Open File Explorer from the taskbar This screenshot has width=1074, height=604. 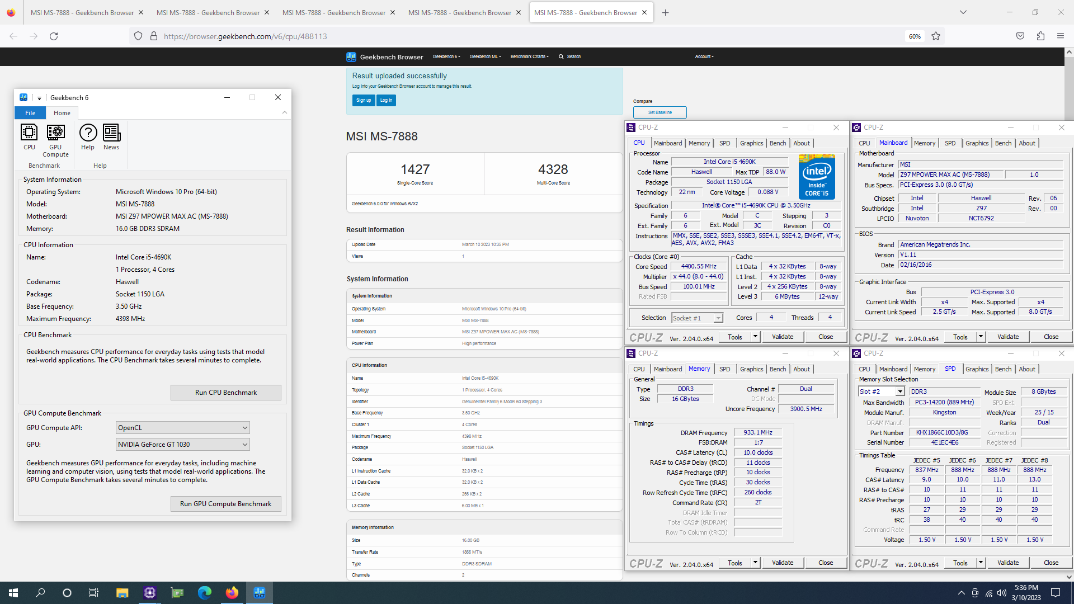click(122, 593)
